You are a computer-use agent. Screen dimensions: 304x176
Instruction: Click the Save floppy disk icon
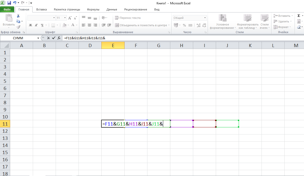[9, 3]
